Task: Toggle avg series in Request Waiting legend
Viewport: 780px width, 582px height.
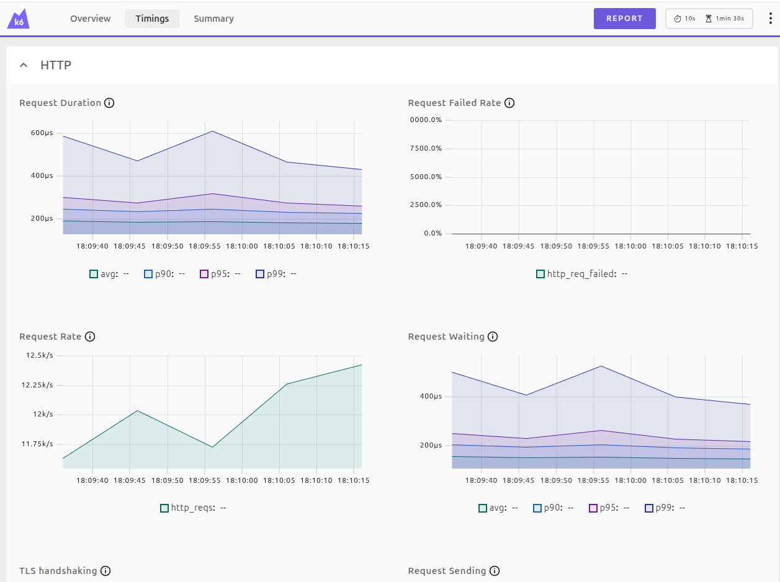Action: pyautogui.click(x=498, y=508)
